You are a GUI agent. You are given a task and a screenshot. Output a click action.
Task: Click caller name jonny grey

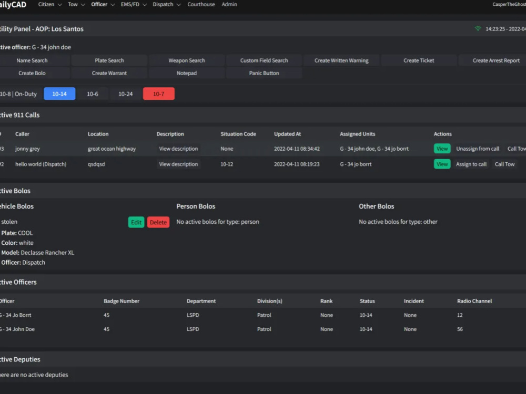[x=27, y=149]
